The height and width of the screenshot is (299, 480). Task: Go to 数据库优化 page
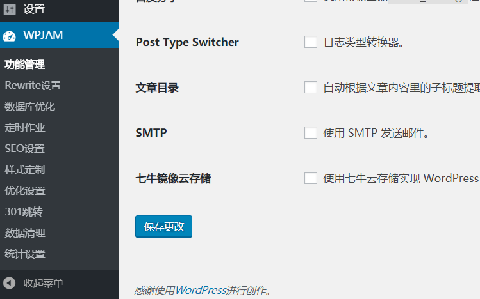tap(29, 107)
